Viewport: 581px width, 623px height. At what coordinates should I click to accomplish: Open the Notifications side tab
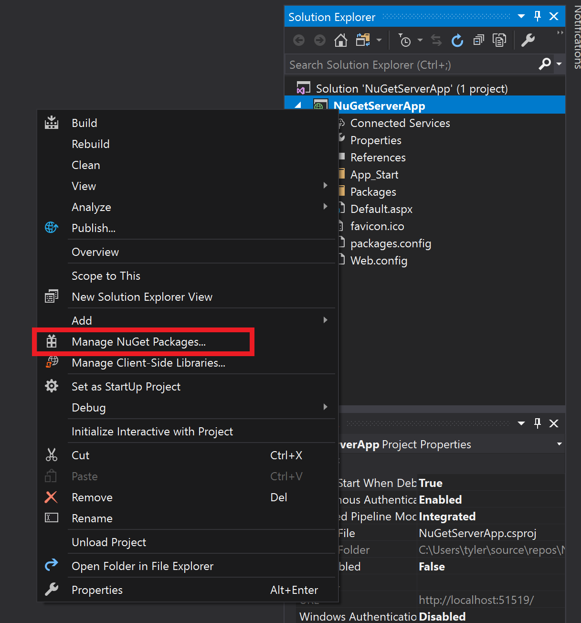tap(577, 37)
